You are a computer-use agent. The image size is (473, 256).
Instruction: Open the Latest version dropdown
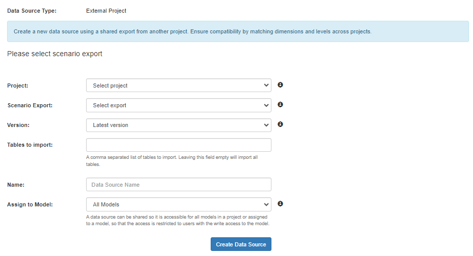pyautogui.click(x=179, y=125)
